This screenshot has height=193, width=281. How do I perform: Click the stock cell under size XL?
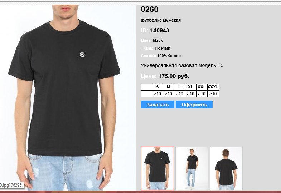click(191, 94)
